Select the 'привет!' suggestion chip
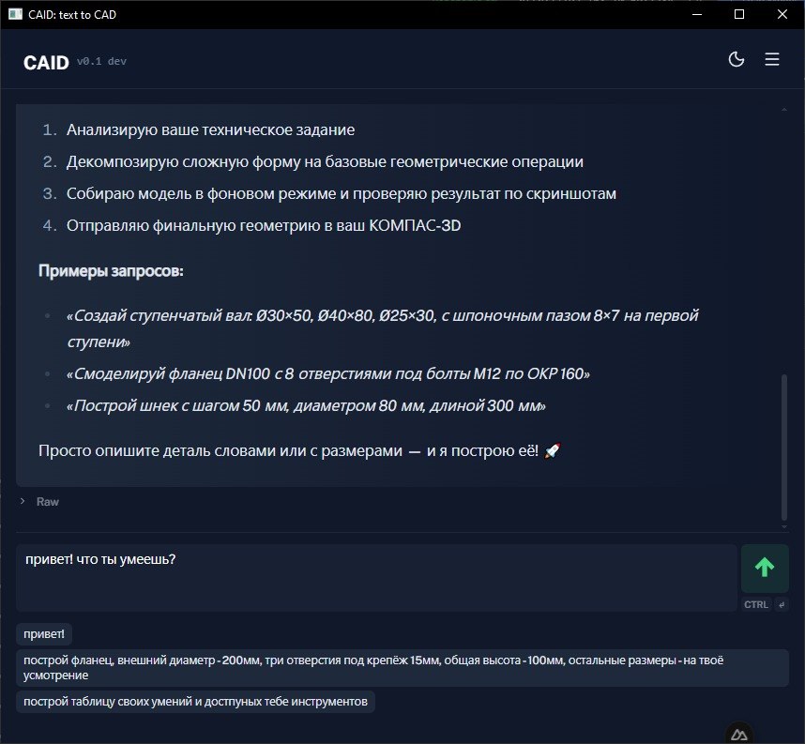The height and width of the screenshot is (744, 805). (44, 634)
